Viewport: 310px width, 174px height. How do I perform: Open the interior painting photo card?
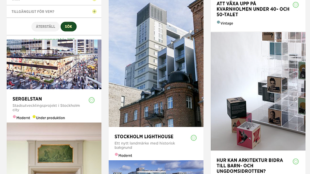point(54,148)
